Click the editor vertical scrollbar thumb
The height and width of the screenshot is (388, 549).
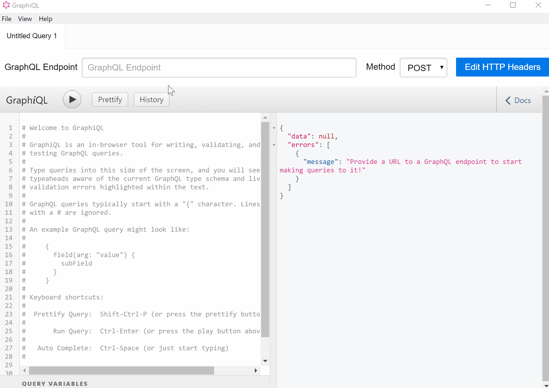(x=265, y=230)
